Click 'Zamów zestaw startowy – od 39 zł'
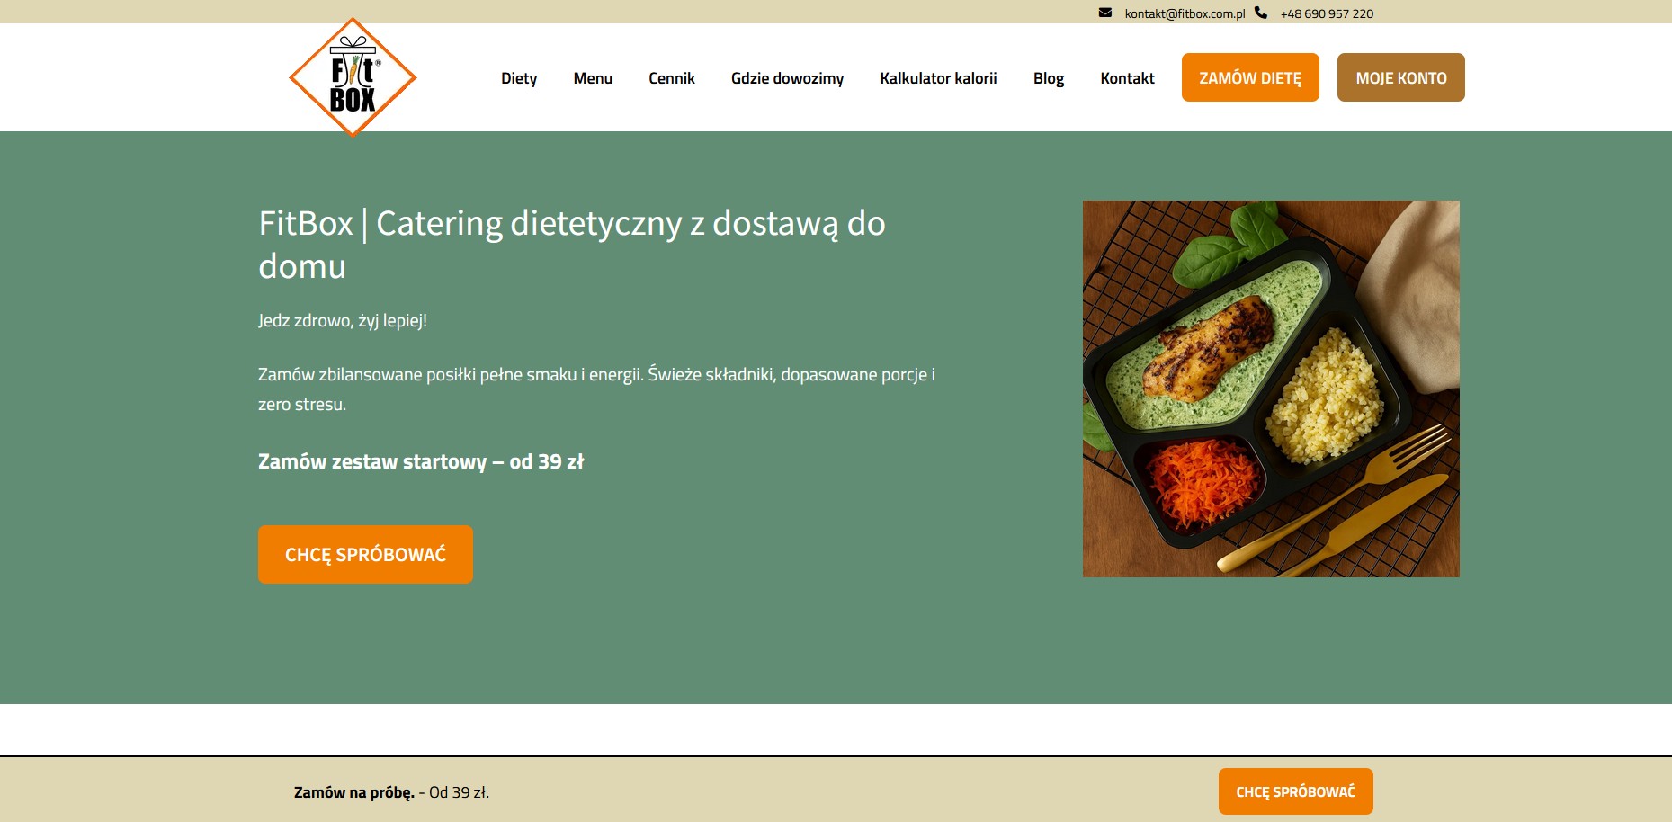 pyautogui.click(x=421, y=461)
